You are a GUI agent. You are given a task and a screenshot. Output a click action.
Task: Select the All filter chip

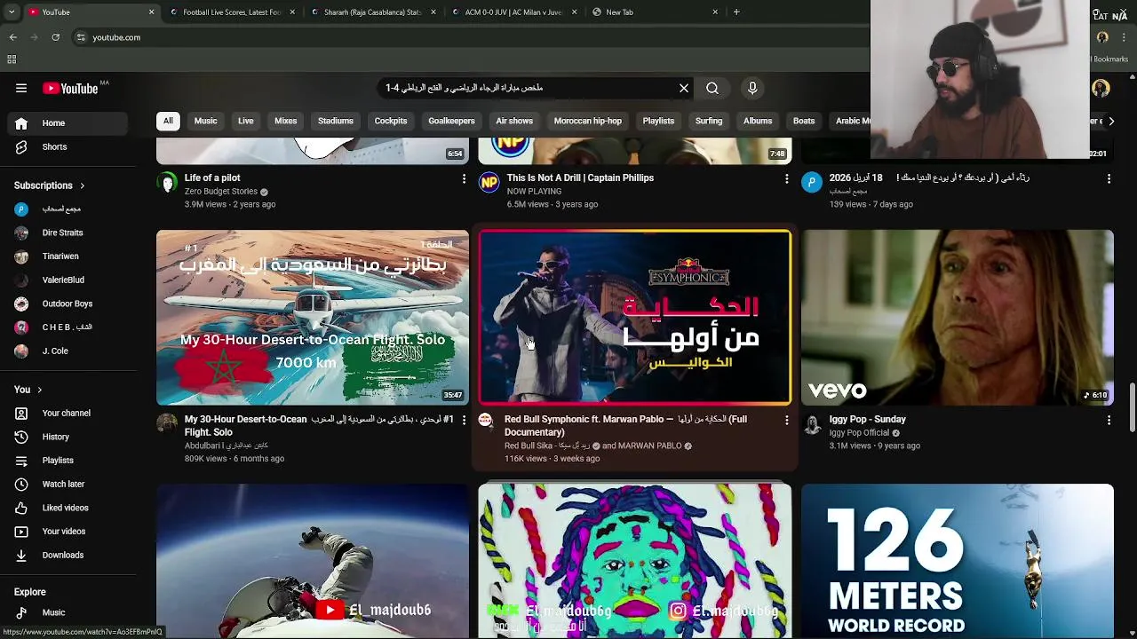click(x=168, y=121)
